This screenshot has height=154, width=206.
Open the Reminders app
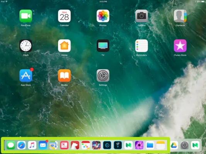point(141,46)
